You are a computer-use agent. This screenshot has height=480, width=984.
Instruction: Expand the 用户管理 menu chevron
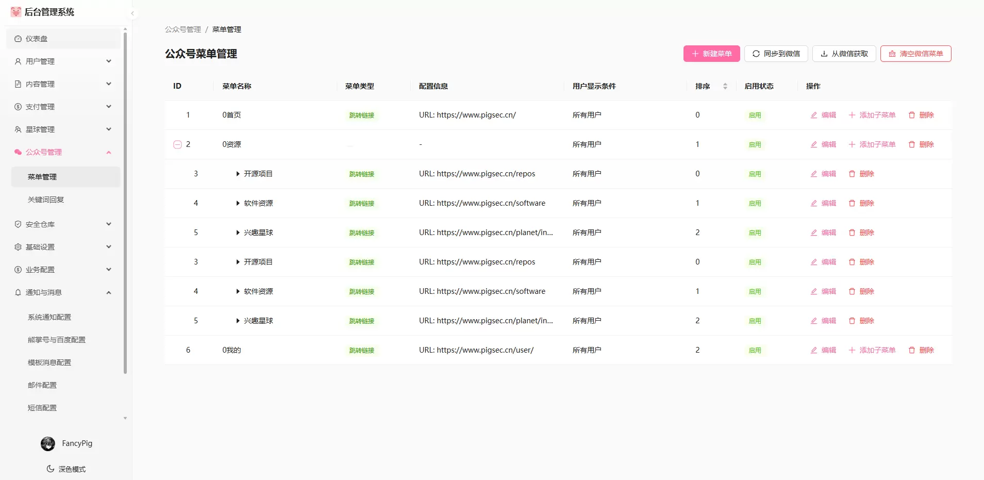click(109, 61)
